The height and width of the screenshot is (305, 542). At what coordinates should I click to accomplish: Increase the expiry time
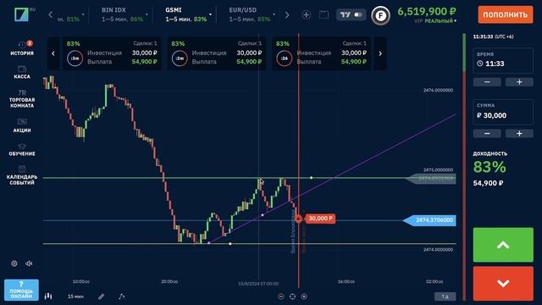click(x=519, y=82)
